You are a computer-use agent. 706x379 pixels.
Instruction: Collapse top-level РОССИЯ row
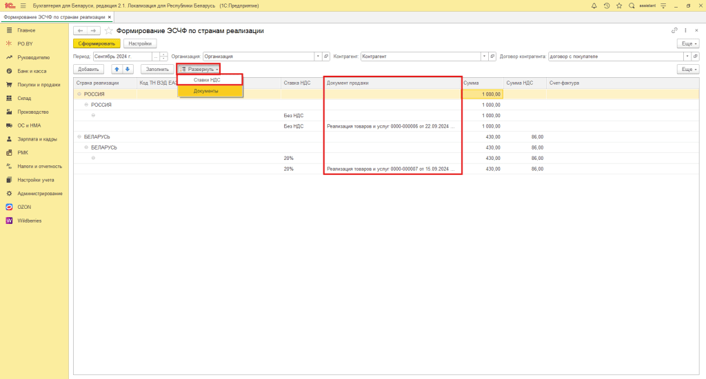pyautogui.click(x=79, y=94)
